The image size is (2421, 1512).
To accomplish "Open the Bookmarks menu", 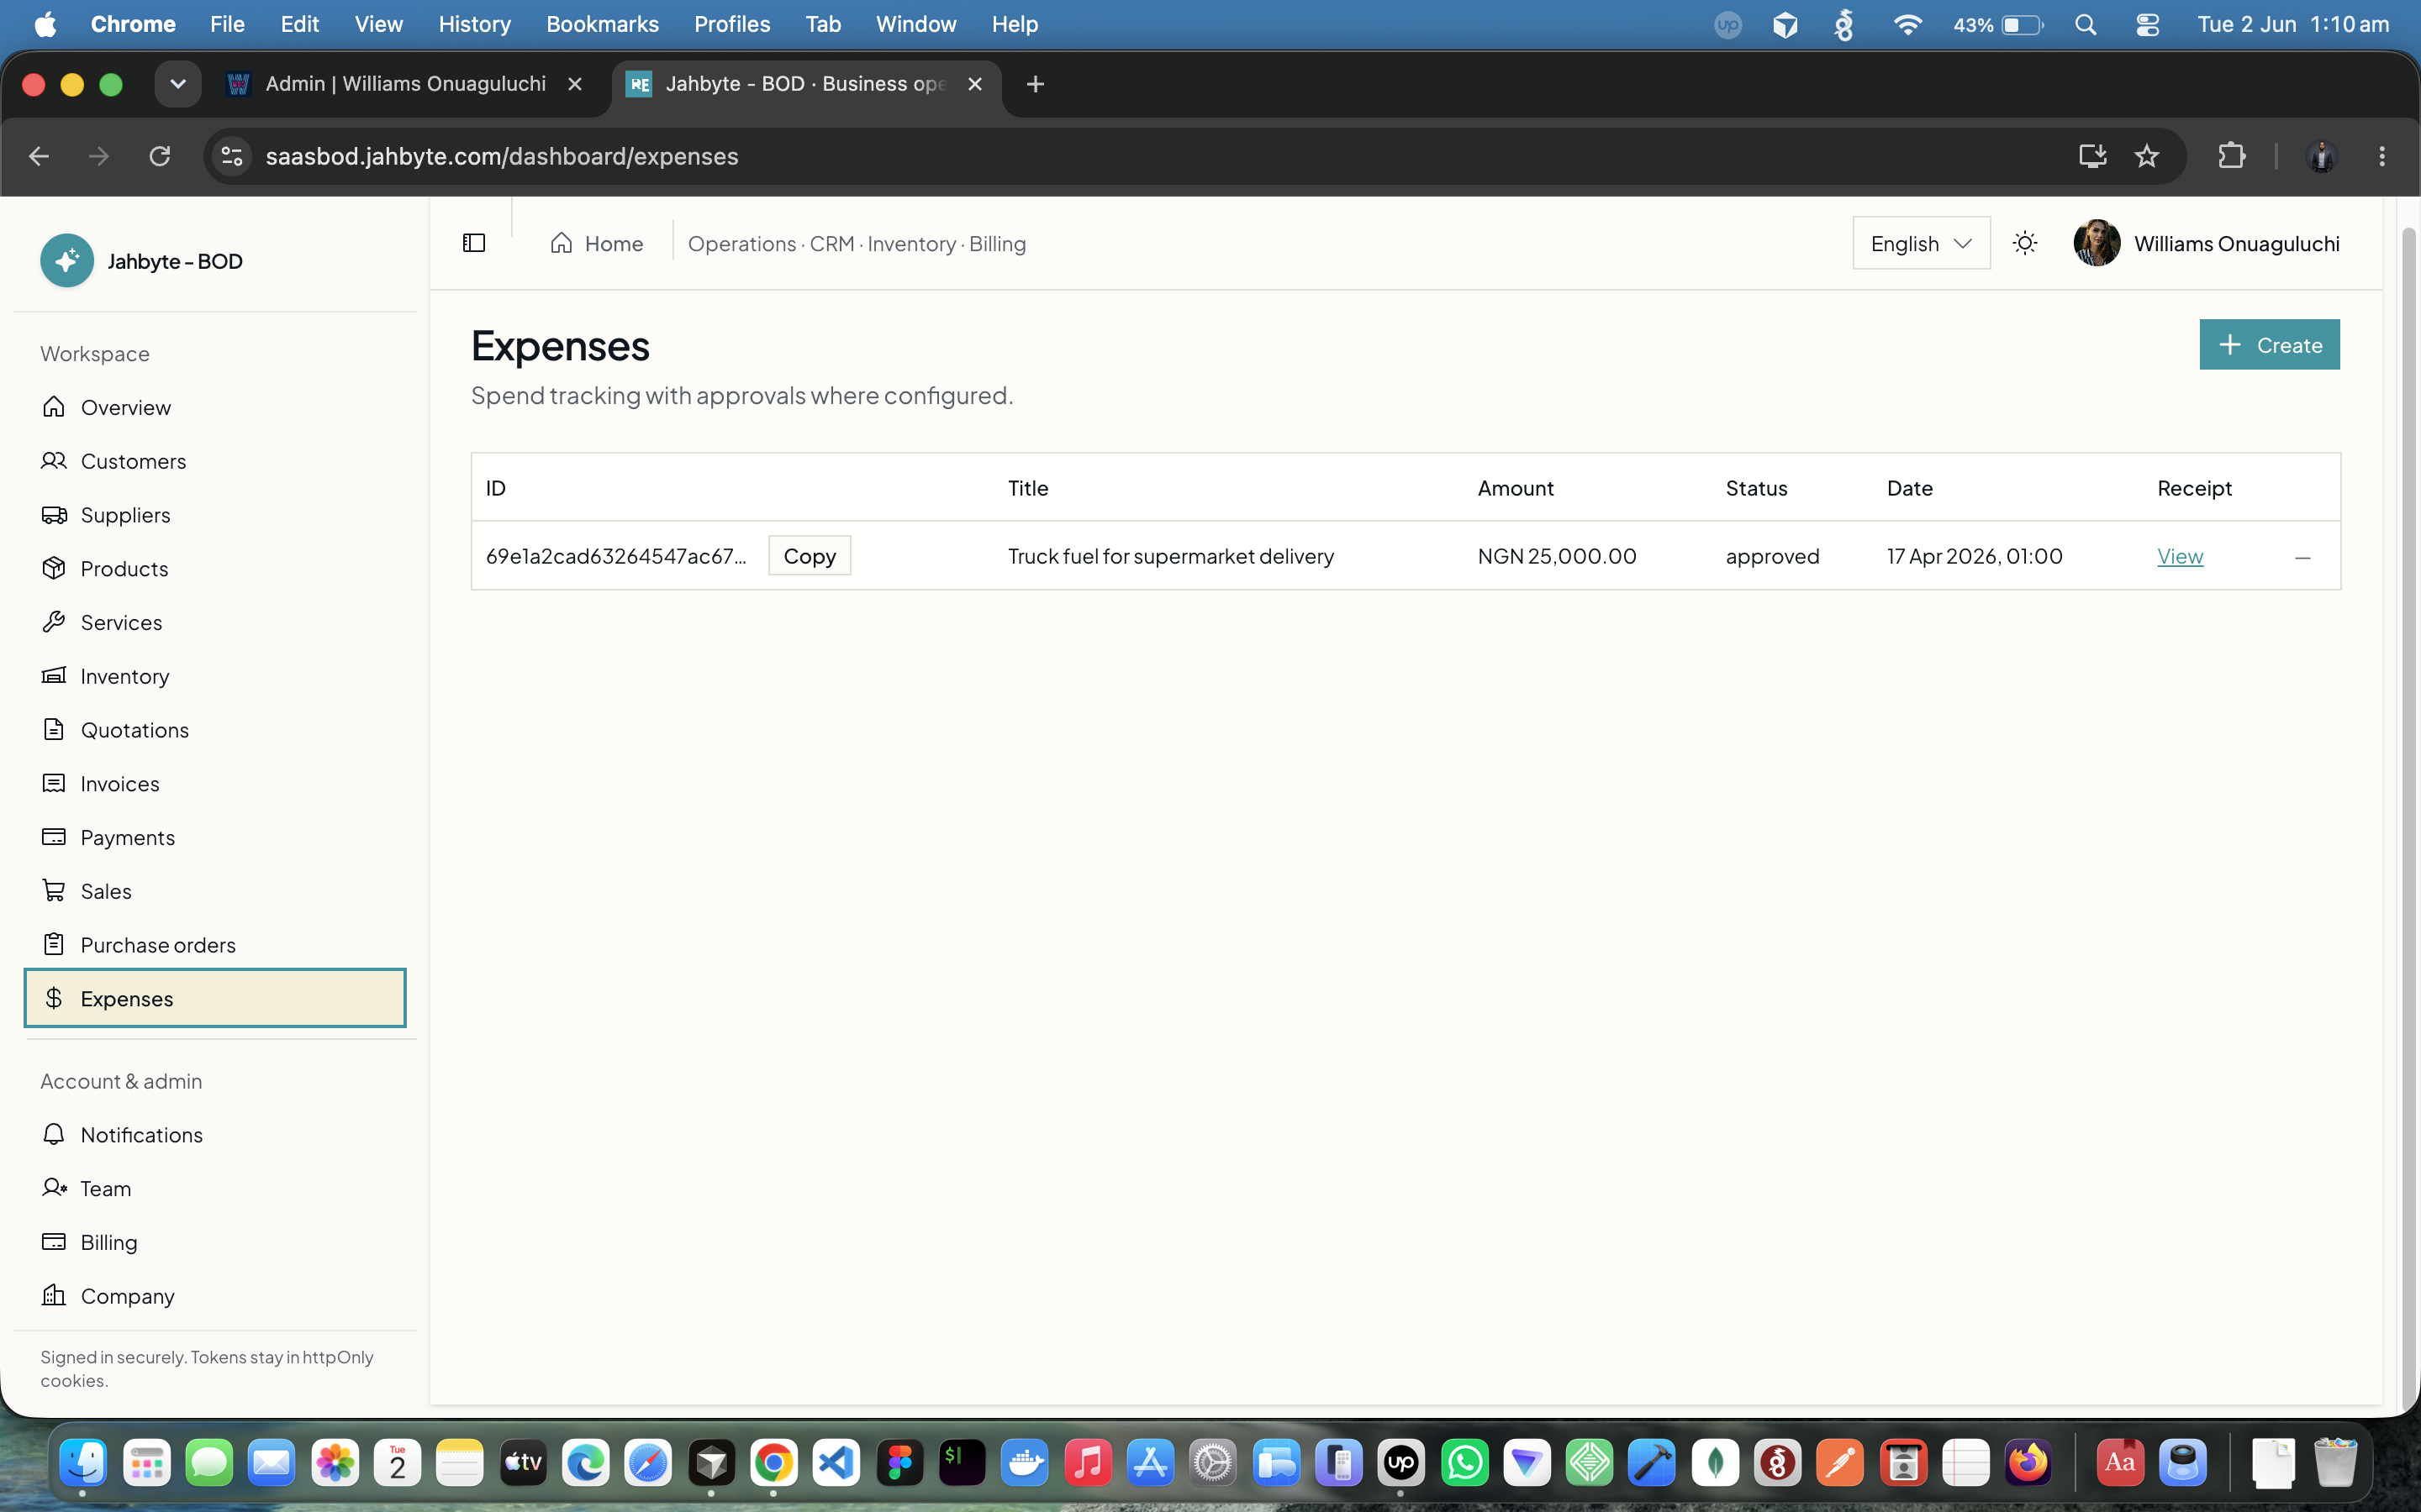I will coord(602,24).
